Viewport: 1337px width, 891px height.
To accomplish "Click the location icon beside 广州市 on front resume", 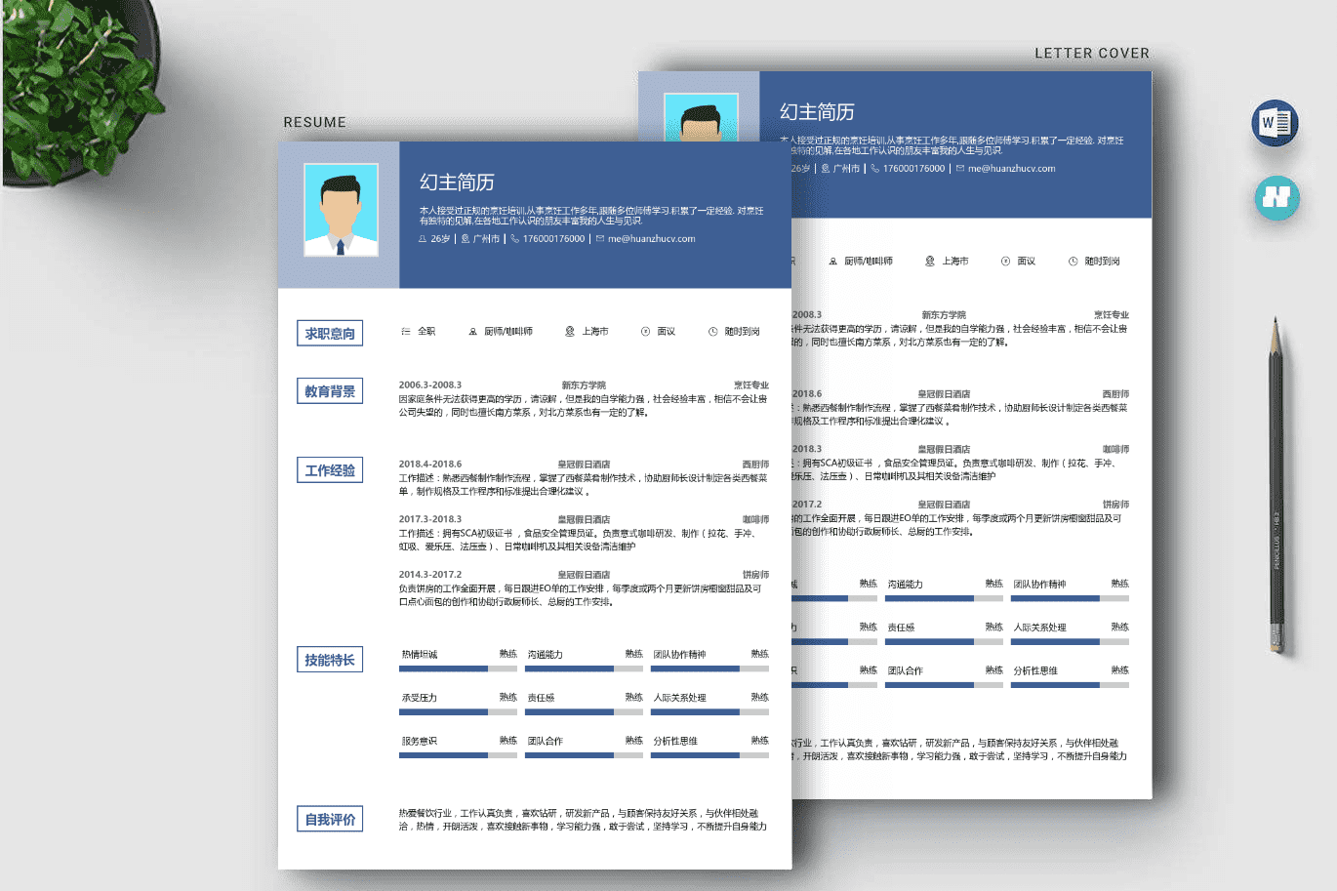I will pyautogui.click(x=466, y=239).
